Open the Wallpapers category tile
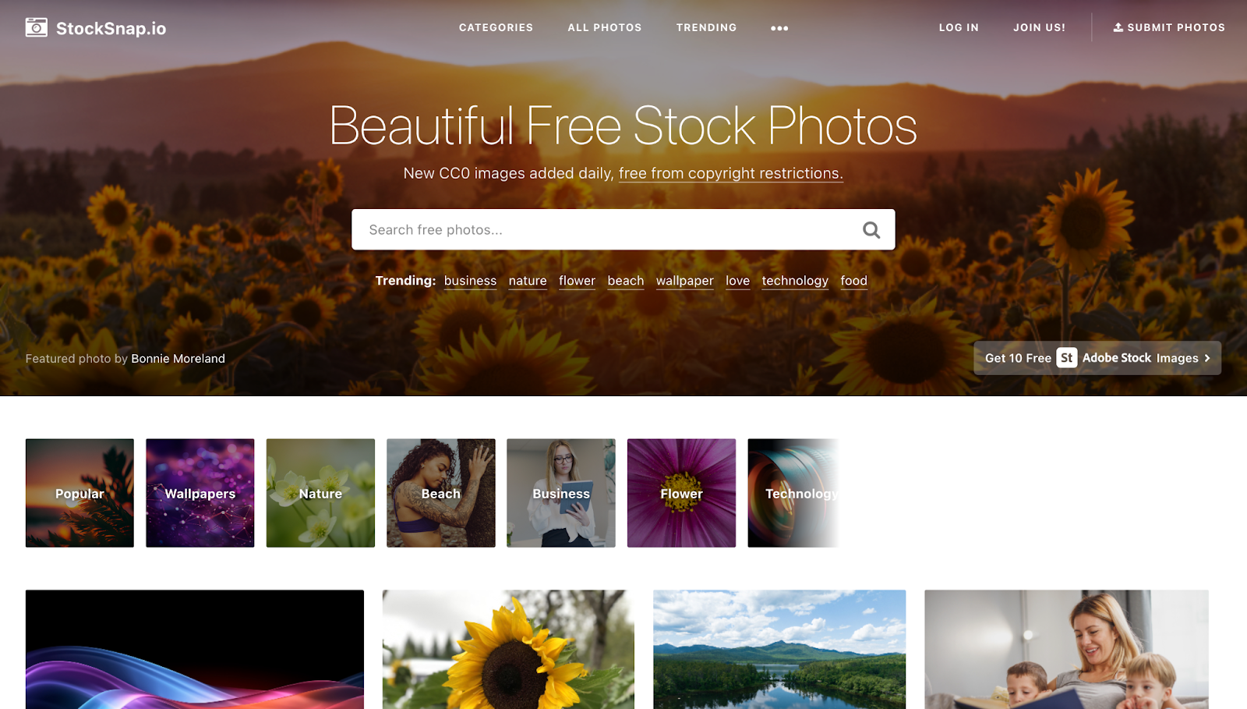The height and width of the screenshot is (709, 1247). point(200,493)
